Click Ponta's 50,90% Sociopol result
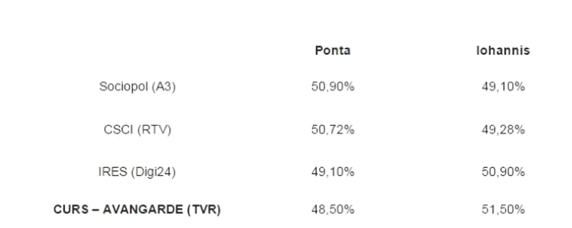572x228 pixels. pos(332,87)
